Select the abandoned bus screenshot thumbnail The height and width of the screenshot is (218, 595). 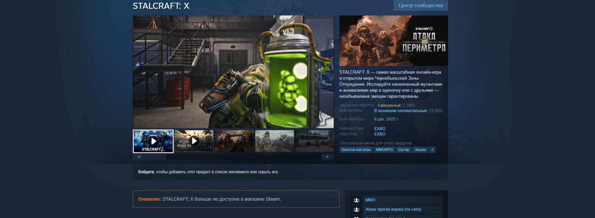coord(314,141)
